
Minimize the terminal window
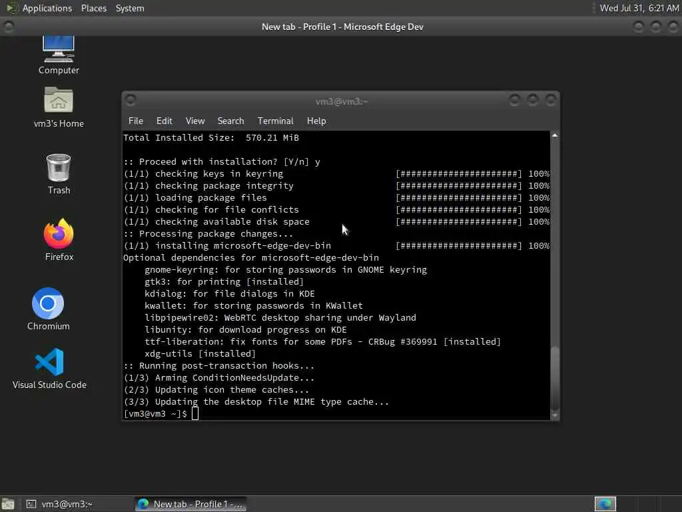point(515,101)
